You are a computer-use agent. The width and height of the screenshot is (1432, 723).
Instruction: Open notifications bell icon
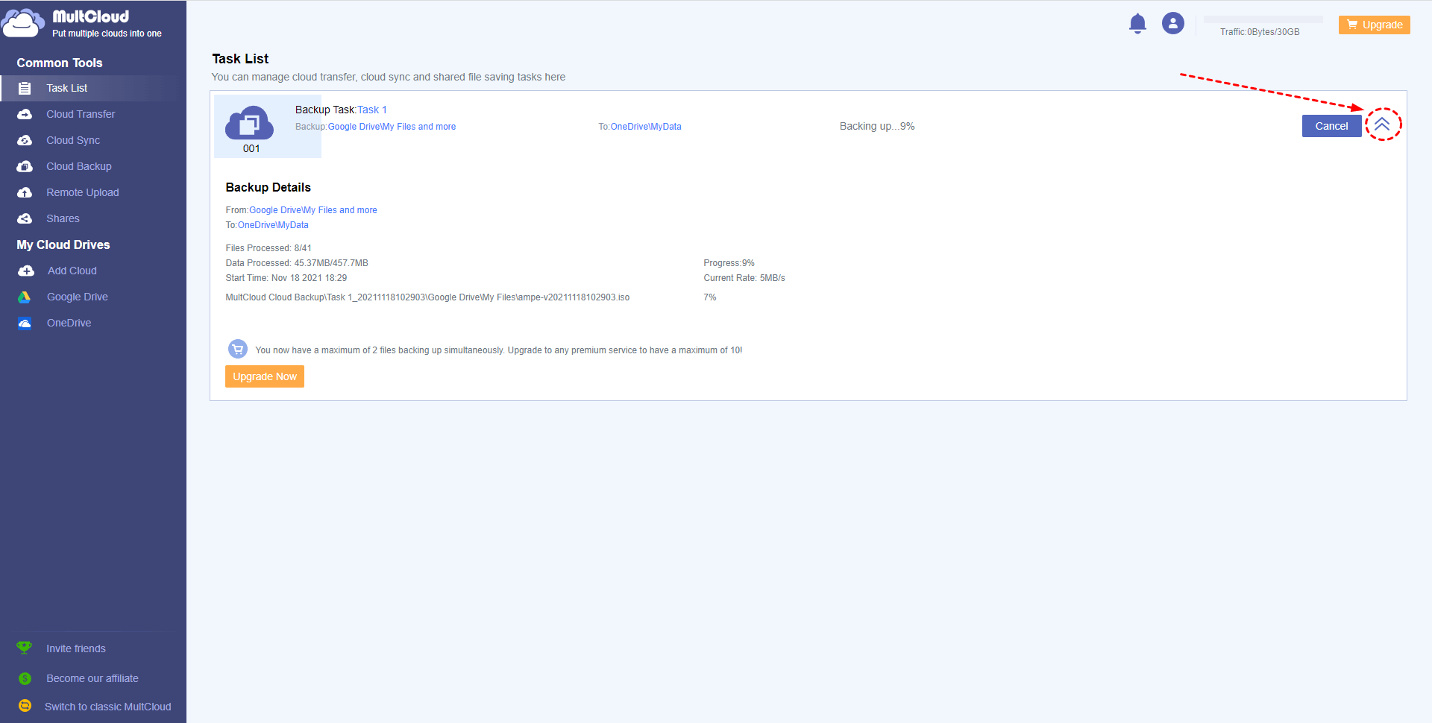pyautogui.click(x=1137, y=24)
